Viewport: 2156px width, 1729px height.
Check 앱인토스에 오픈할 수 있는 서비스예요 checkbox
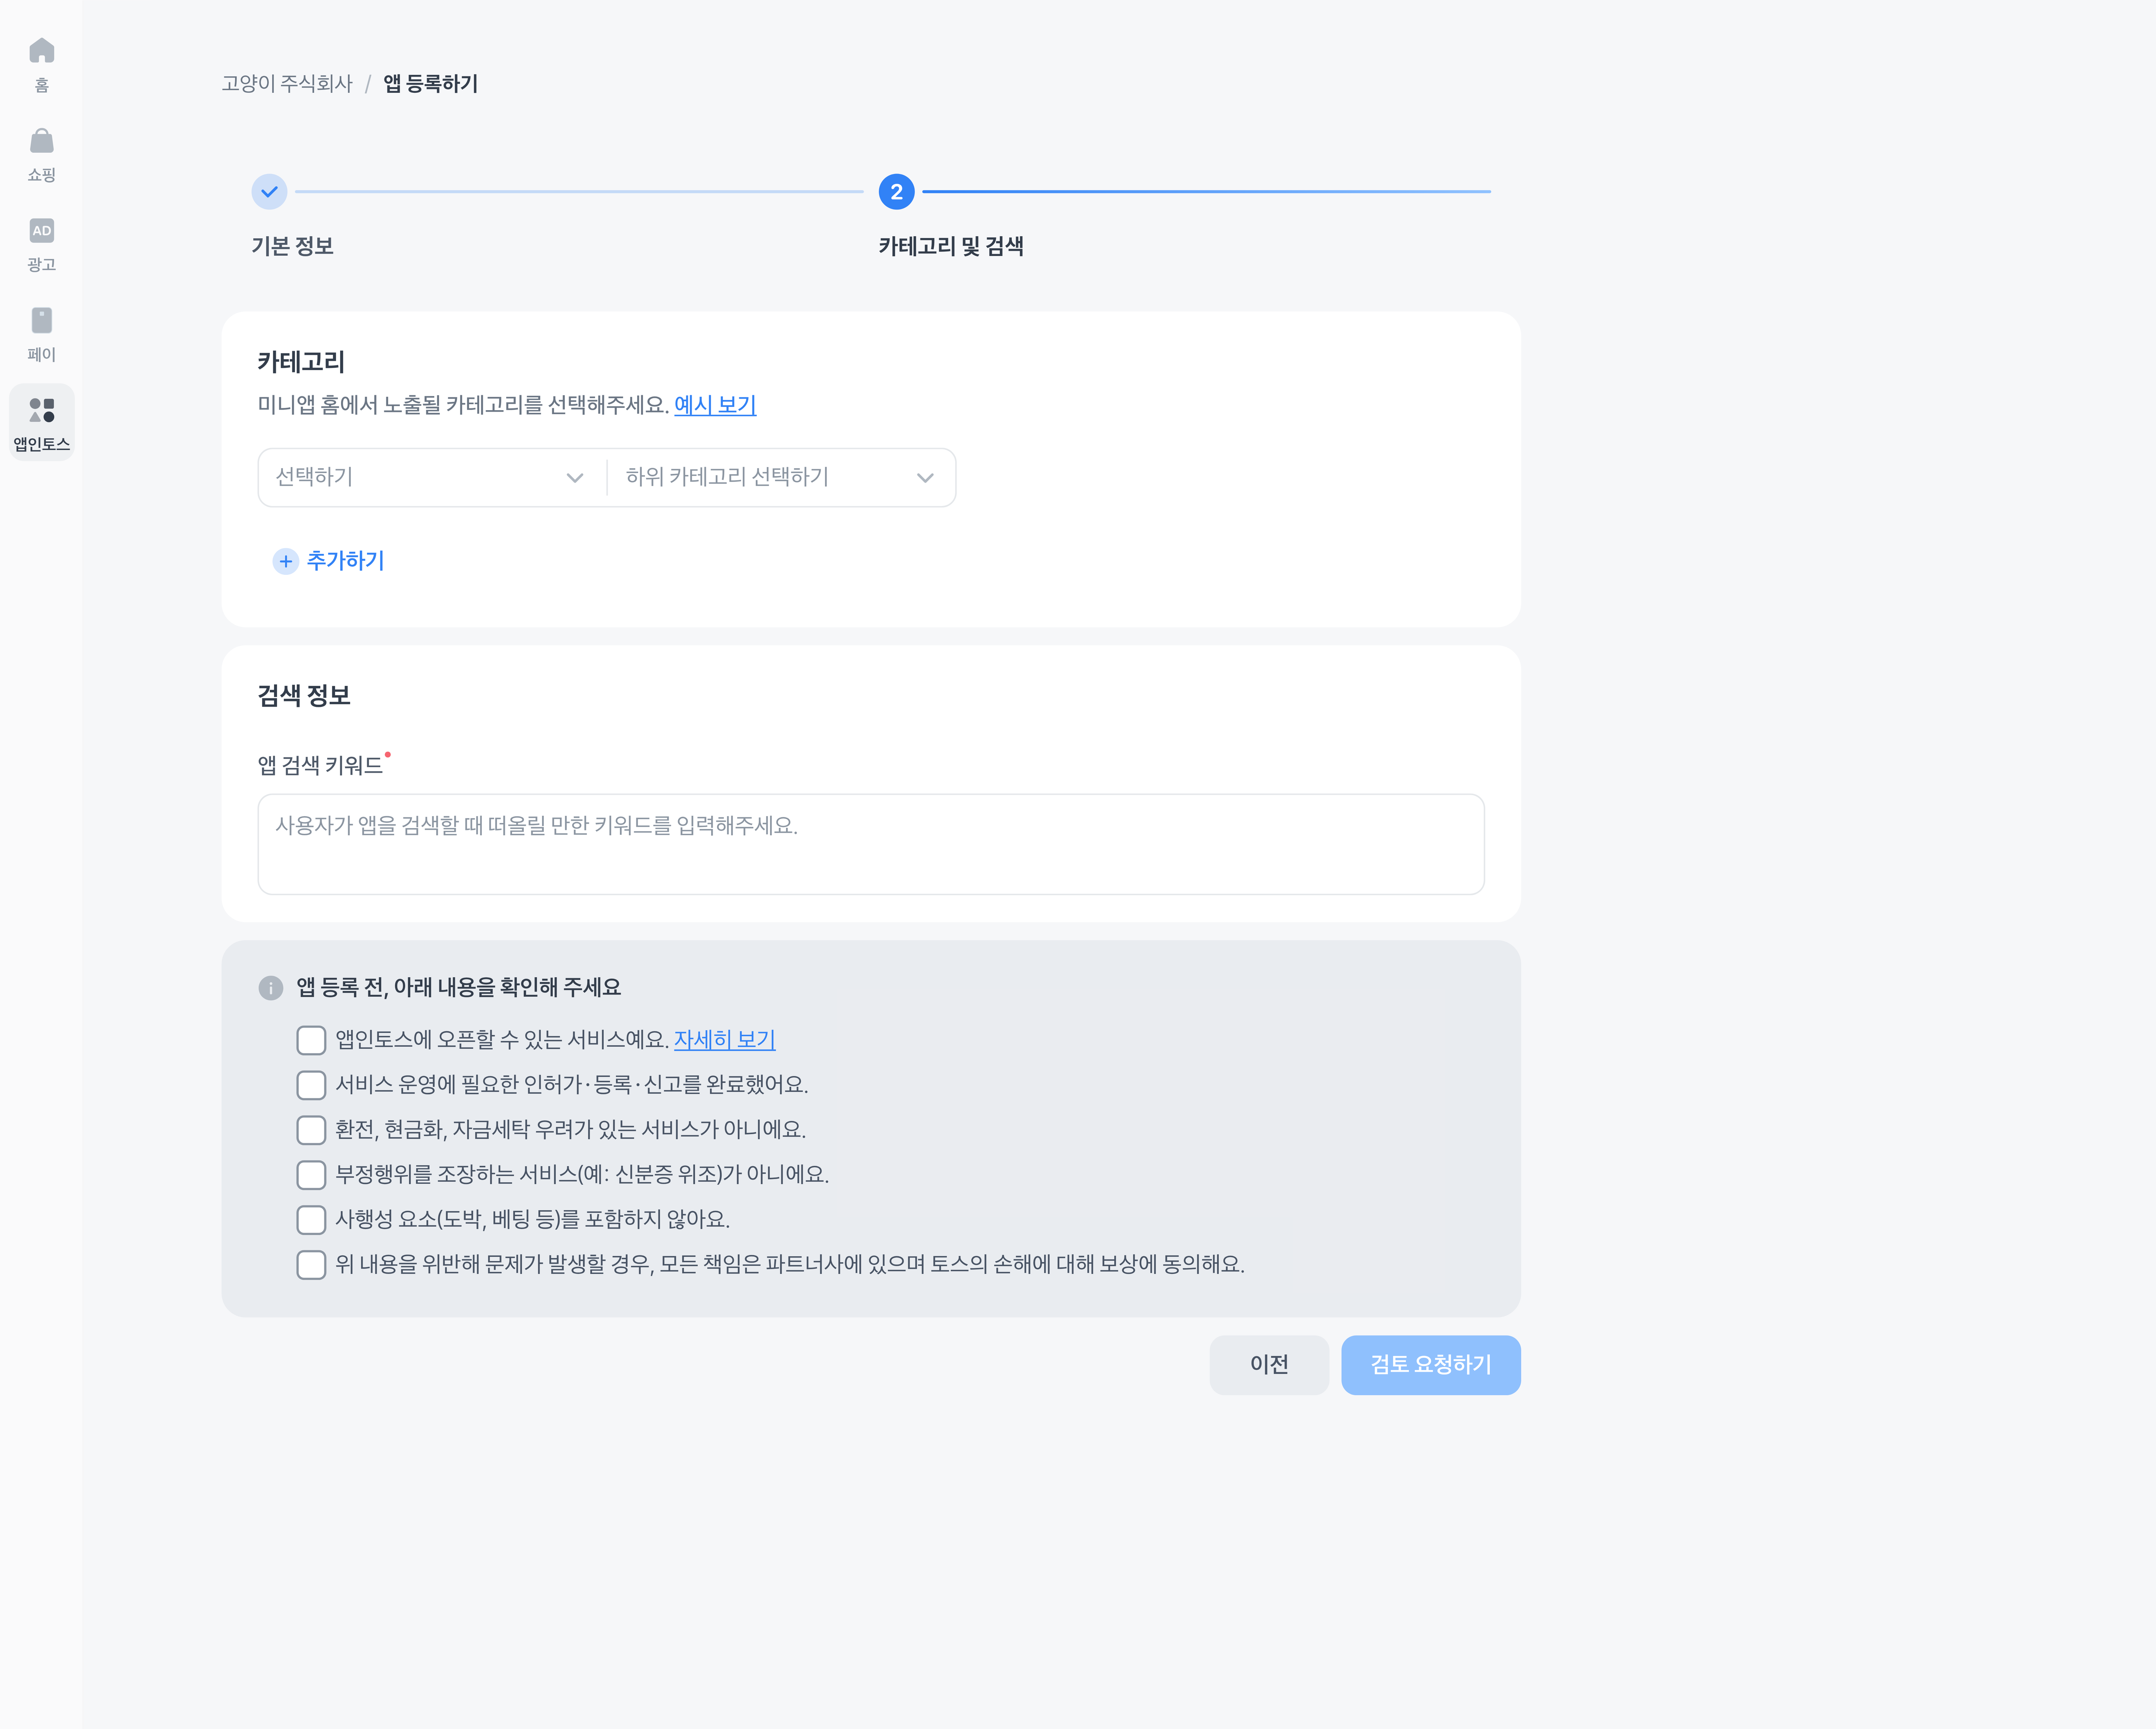click(311, 1040)
